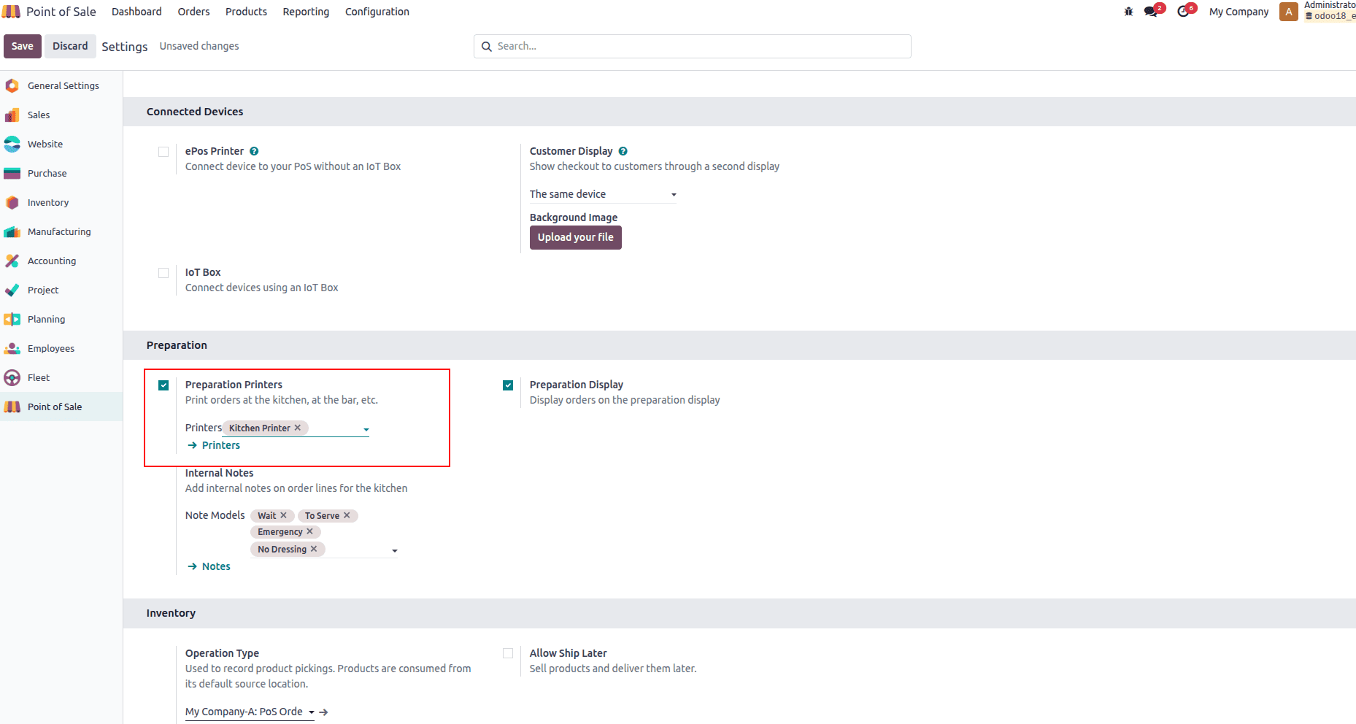Click the Upload your file button
Screen dimensions: 1356x724
click(x=575, y=237)
